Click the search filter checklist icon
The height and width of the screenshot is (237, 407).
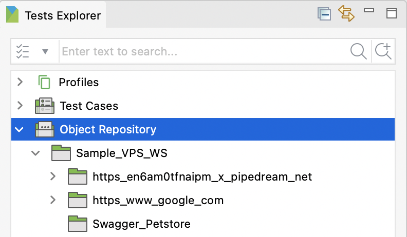click(23, 51)
